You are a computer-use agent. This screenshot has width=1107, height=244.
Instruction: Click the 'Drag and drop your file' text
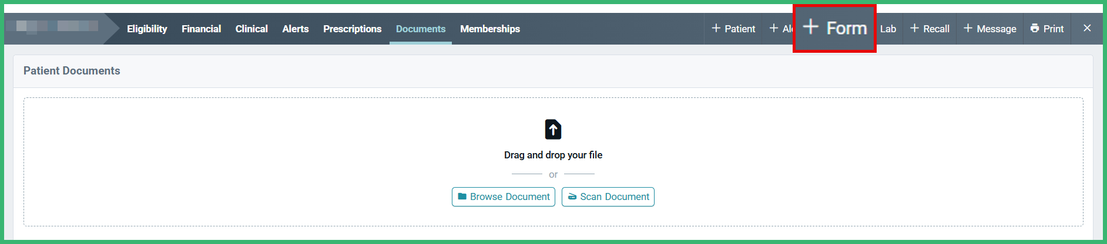coord(553,155)
